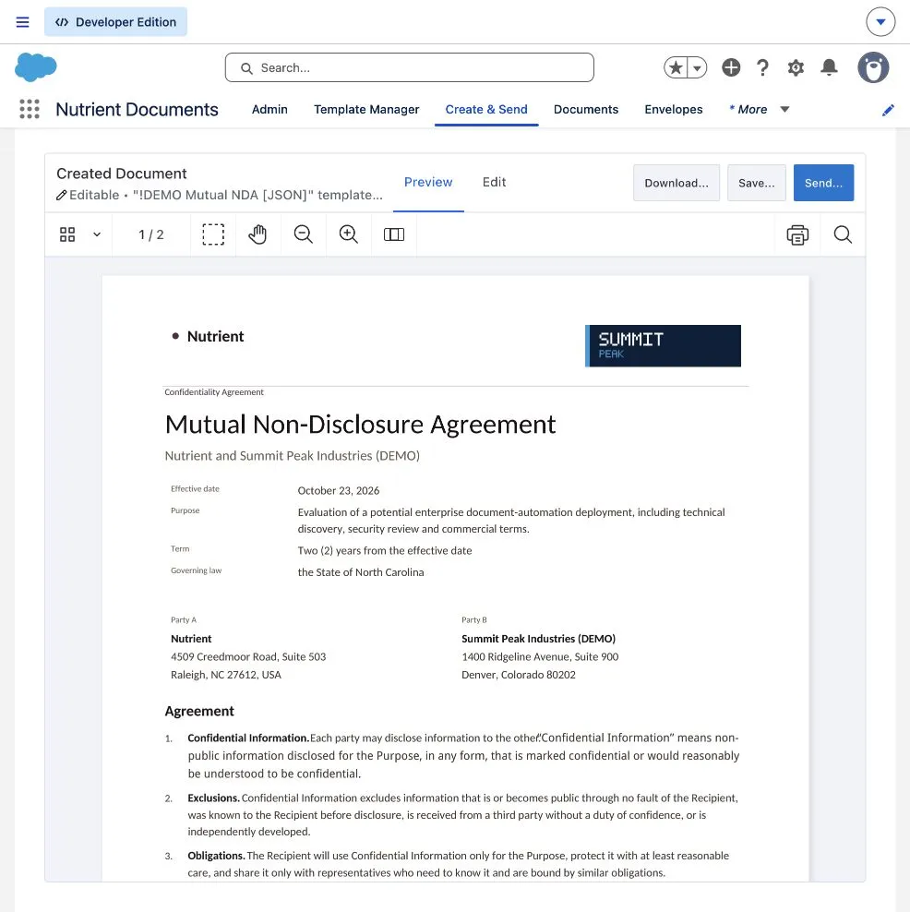This screenshot has width=910, height=912.
Task: Expand the More navigation menu
Action: click(759, 109)
